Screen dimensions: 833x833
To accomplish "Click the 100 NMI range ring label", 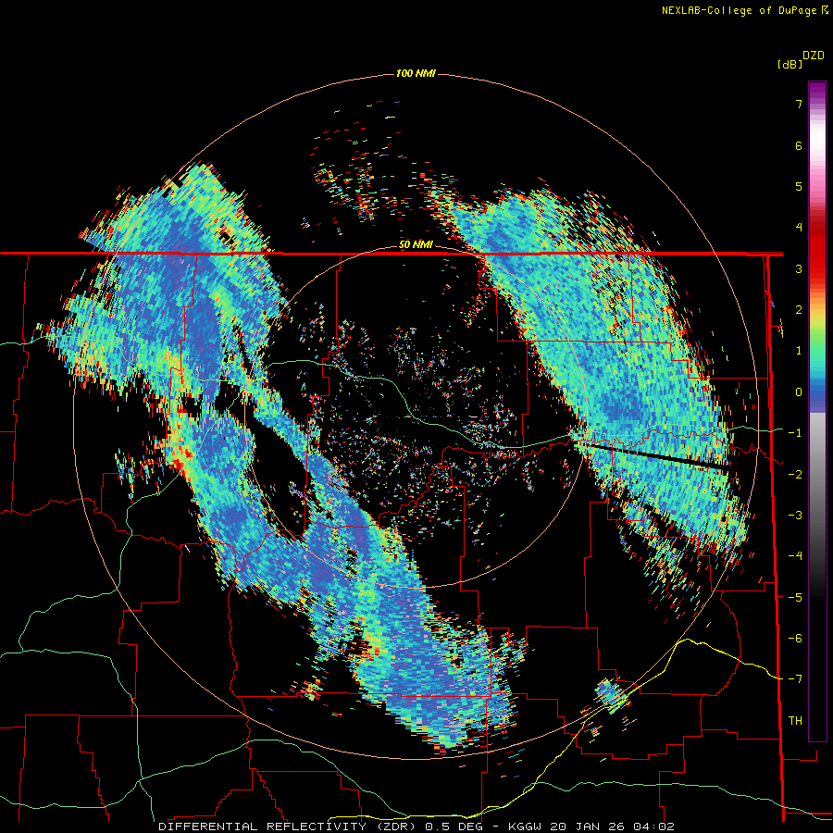I will [416, 73].
